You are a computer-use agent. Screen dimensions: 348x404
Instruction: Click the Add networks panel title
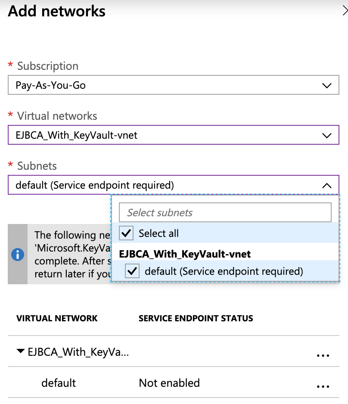(x=57, y=11)
